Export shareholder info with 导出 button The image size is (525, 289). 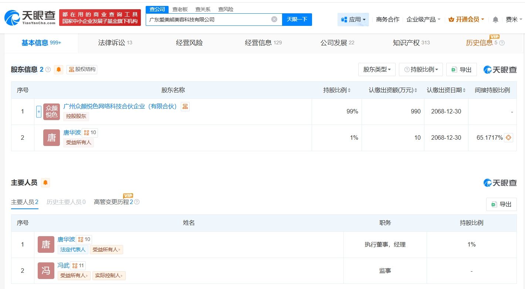pyautogui.click(x=461, y=69)
